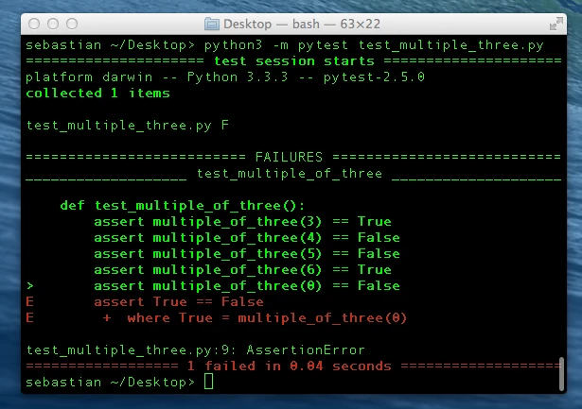The image size is (582, 409).
Task: Click the zoom window button
Action: tap(72, 24)
